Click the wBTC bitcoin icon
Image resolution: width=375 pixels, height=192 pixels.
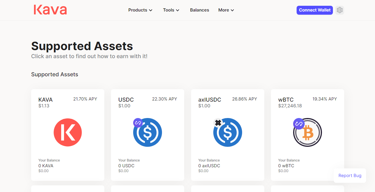308,132
